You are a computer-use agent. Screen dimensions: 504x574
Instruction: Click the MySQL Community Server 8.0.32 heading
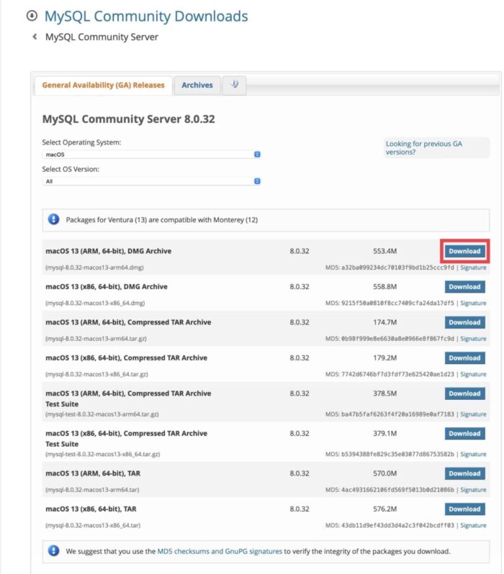point(128,119)
